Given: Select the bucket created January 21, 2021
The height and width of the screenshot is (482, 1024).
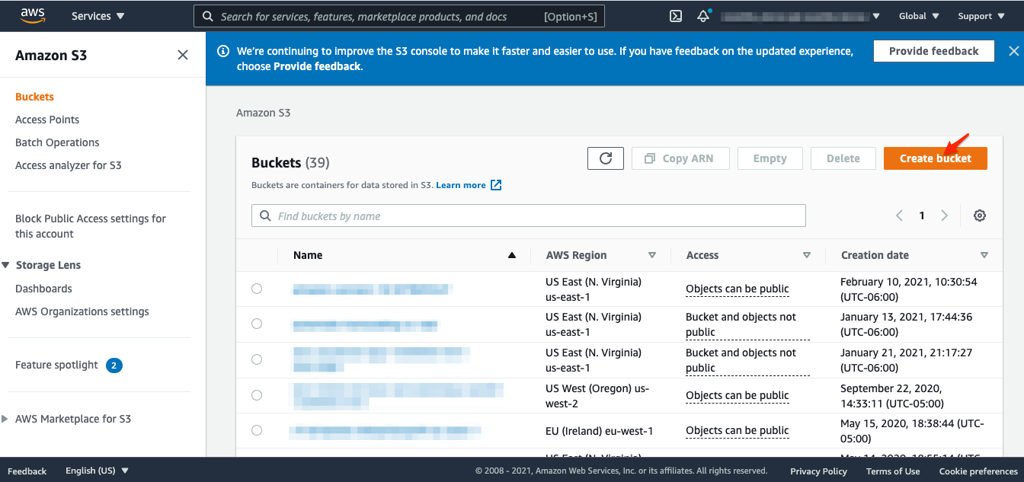Looking at the screenshot, I should [x=257, y=359].
